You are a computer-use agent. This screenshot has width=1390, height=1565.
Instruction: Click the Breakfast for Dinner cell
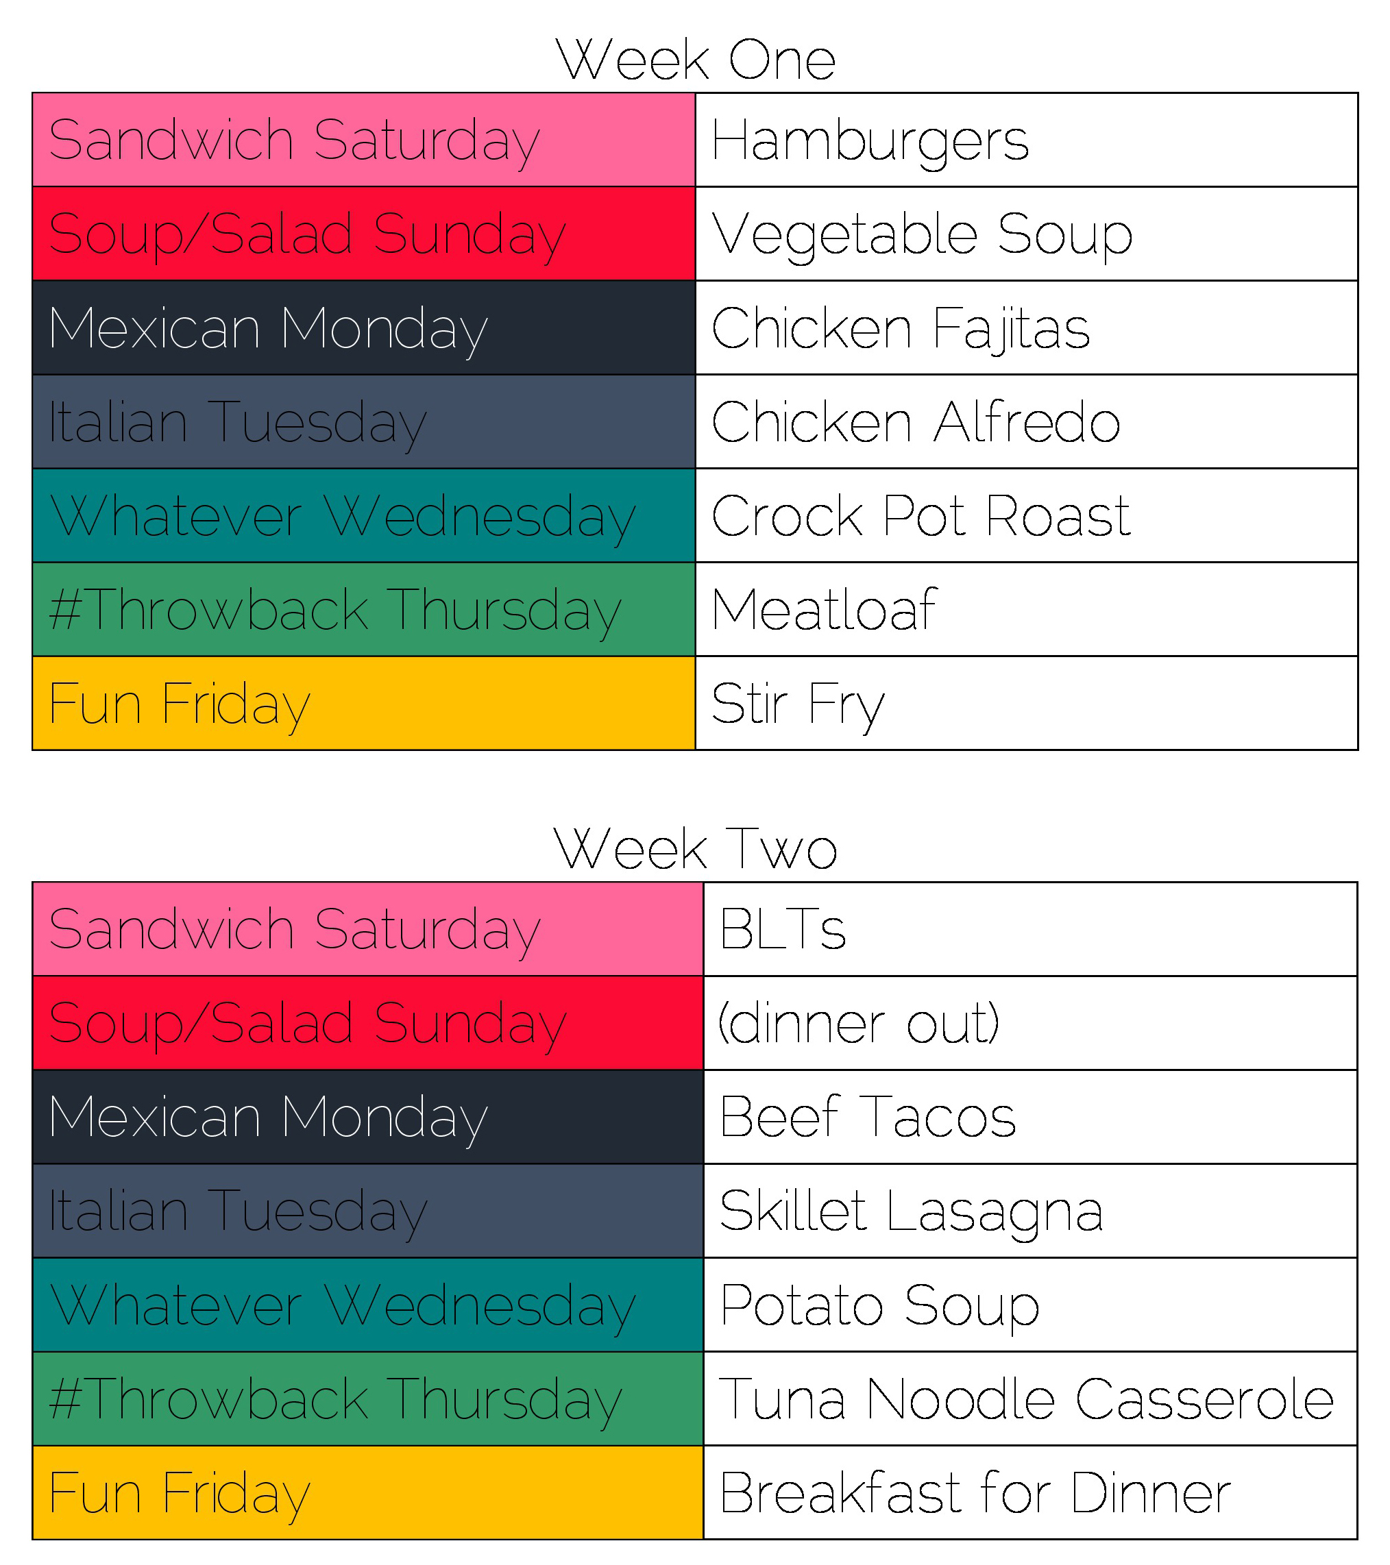[1029, 1493]
